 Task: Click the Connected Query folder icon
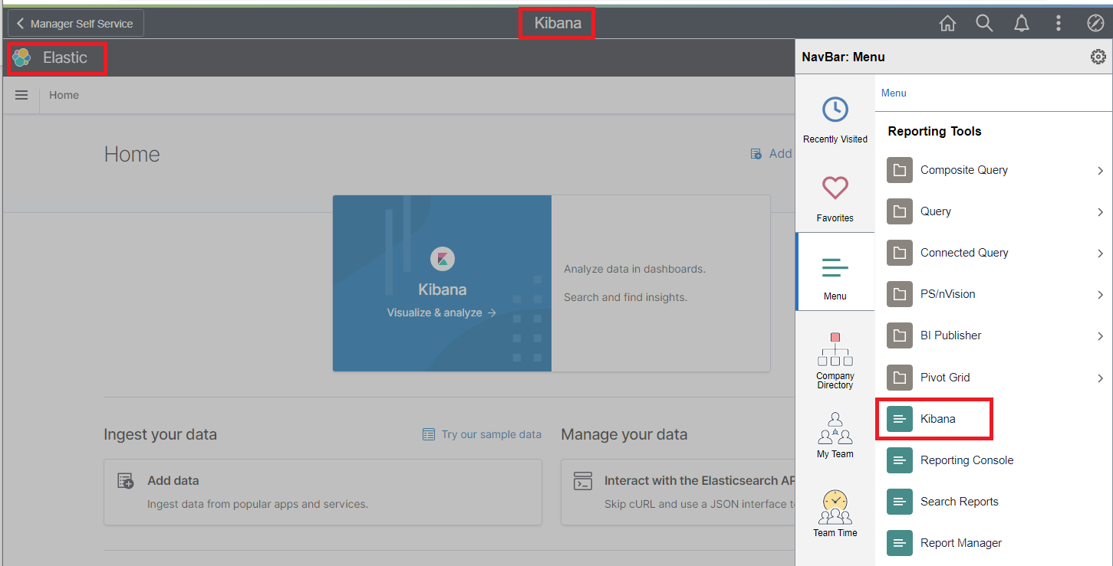click(x=900, y=253)
